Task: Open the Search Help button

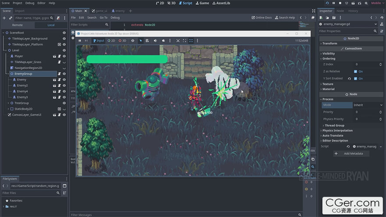Action: pyautogui.click(x=285, y=18)
